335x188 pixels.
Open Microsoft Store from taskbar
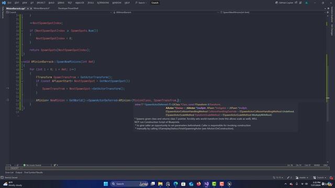pos(183,184)
